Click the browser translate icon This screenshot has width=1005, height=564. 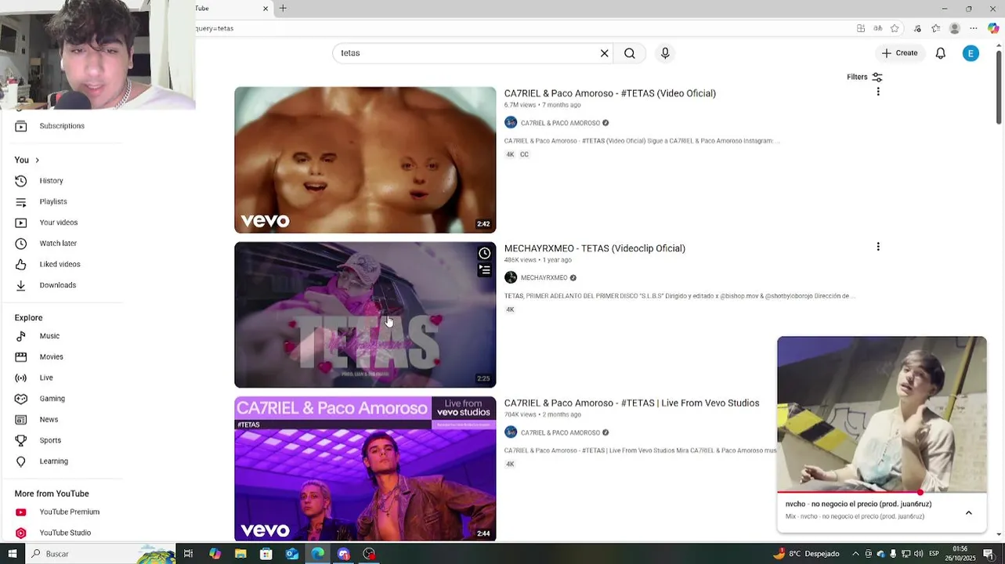(877, 28)
